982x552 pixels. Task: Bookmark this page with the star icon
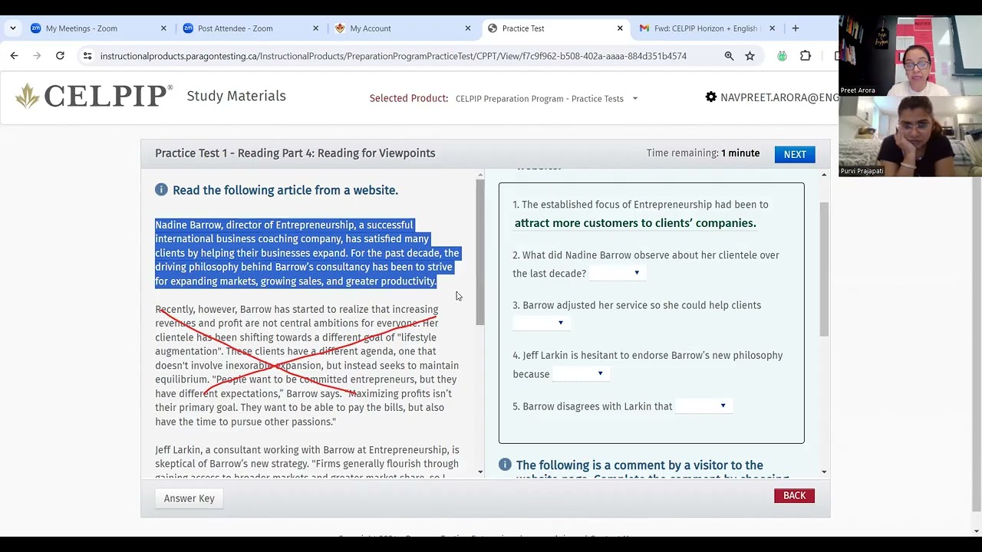pos(750,56)
